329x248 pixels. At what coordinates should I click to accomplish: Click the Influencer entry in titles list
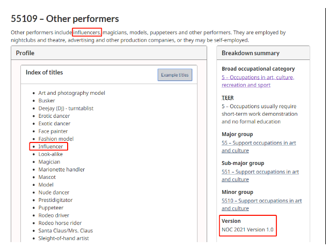tap(50, 146)
